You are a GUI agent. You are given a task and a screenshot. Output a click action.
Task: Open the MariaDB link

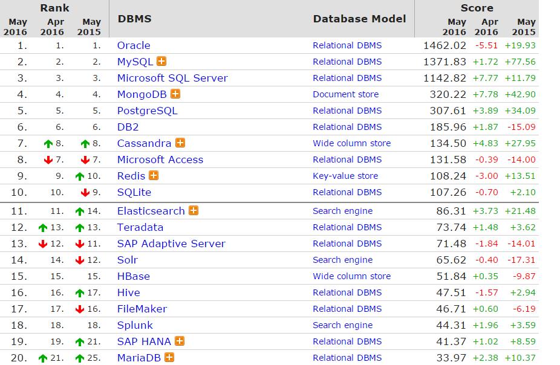coord(139,358)
